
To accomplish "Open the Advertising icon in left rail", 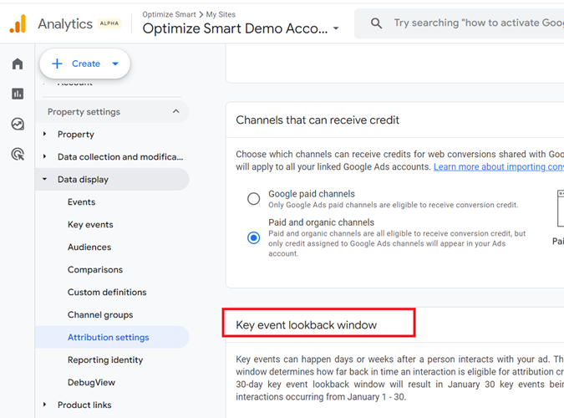I will [x=18, y=154].
